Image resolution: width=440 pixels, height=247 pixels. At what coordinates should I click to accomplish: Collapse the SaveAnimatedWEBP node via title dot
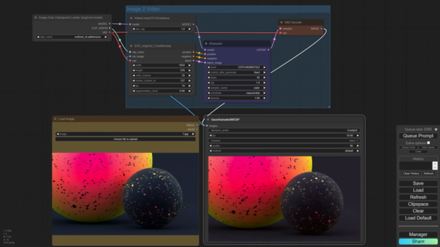(x=208, y=119)
